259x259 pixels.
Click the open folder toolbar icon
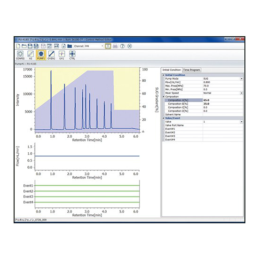point(24,46)
